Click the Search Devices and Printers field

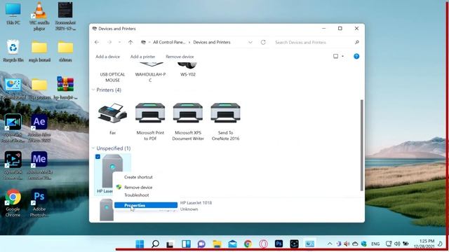pyautogui.click(x=314, y=42)
